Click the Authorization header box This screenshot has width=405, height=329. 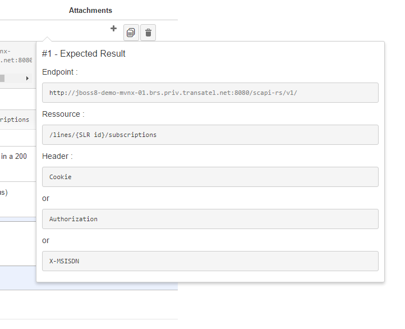coord(210,219)
